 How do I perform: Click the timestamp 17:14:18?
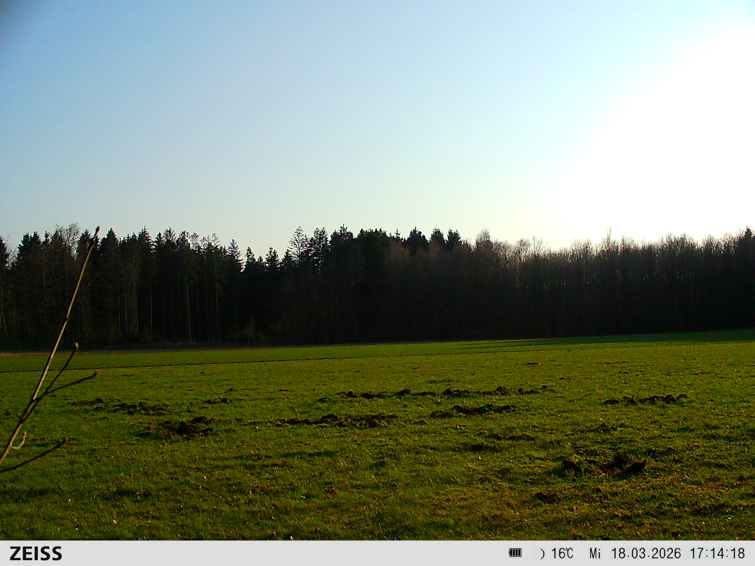click(717, 553)
